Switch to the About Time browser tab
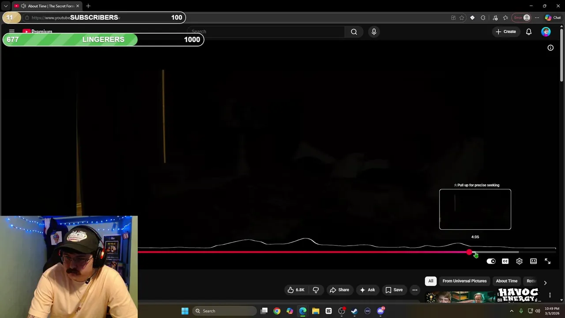 click(48, 6)
